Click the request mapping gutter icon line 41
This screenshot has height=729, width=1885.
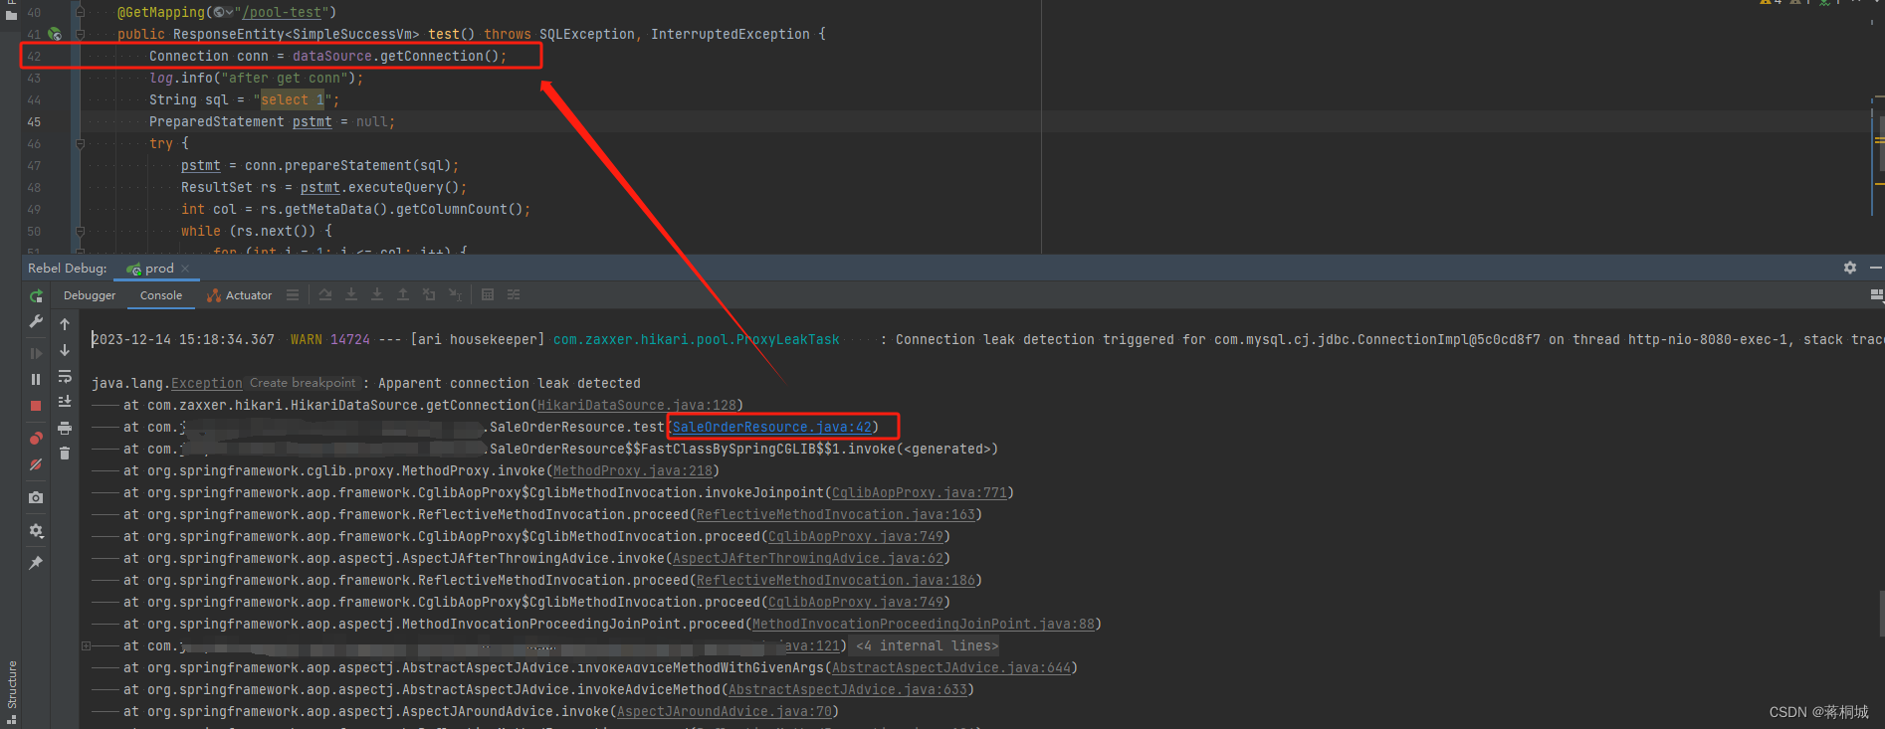(55, 34)
